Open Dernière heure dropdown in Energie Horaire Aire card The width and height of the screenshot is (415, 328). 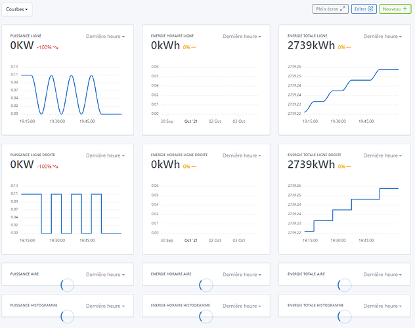point(242,275)
